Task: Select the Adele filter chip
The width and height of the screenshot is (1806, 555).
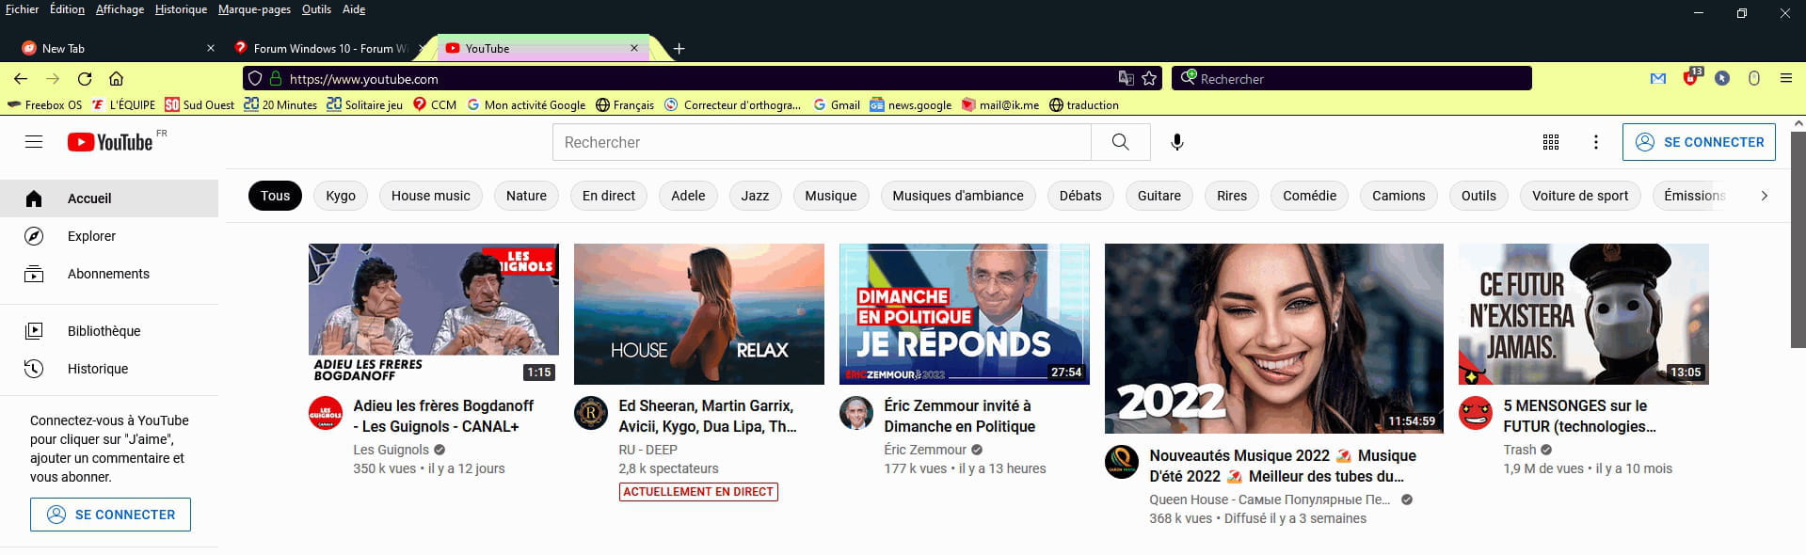Action: pos(688,196)
